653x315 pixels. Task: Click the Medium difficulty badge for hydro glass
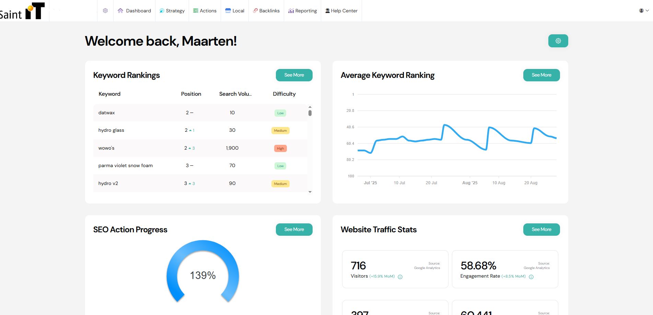click(280, 130)
